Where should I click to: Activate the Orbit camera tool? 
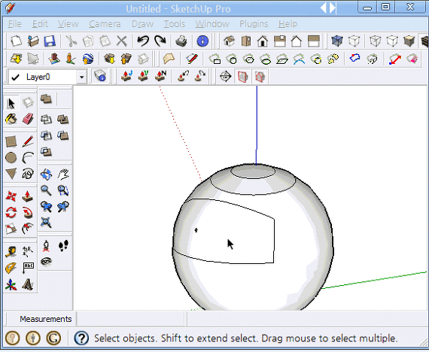pyautogui.click(x=46, y=174)
